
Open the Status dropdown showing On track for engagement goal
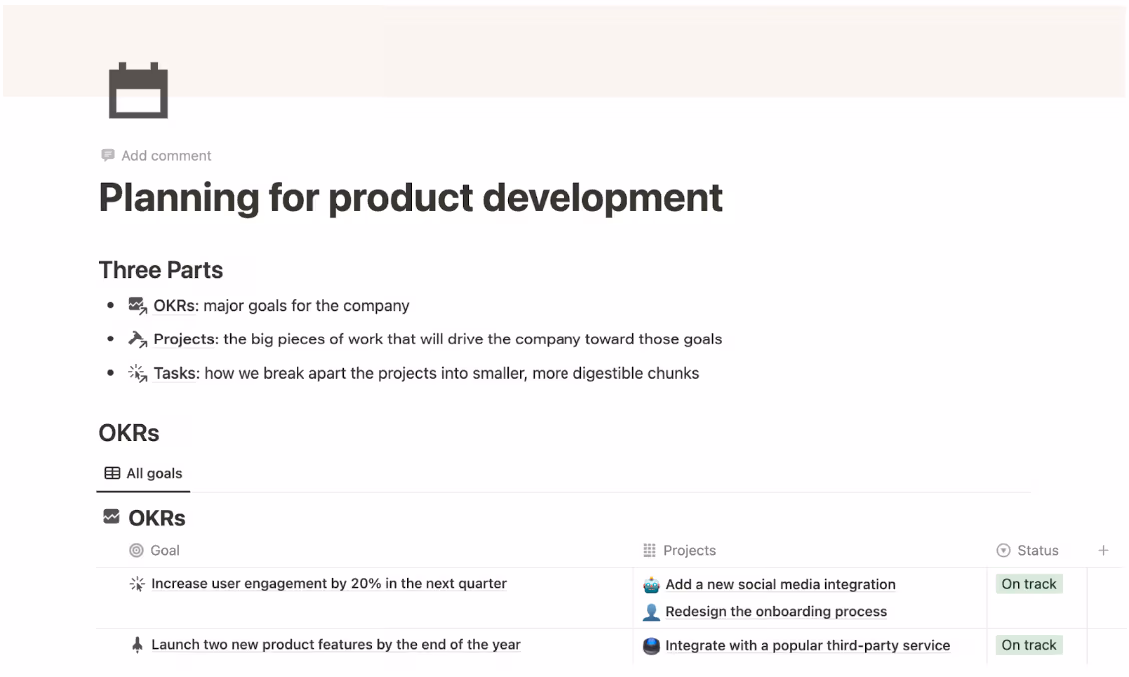point(1028,584)
